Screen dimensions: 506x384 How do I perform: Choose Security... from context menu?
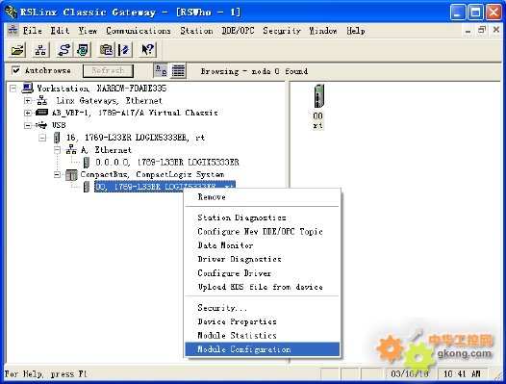point(262,308)
